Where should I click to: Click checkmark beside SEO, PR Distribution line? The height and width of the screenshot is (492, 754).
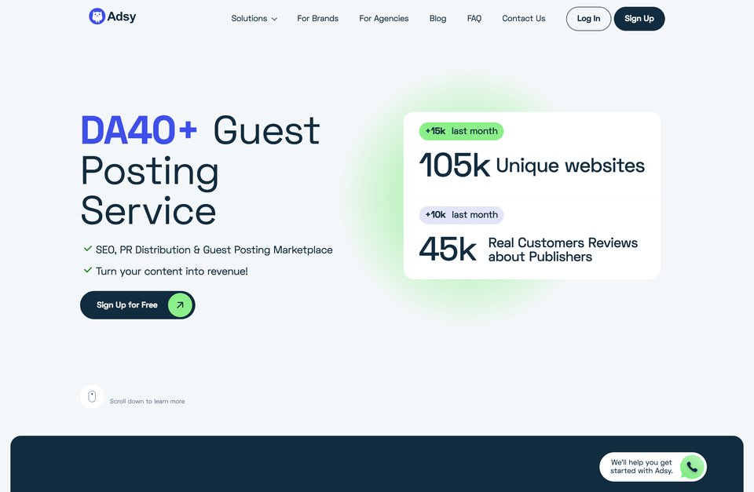[x=87, y=249]
